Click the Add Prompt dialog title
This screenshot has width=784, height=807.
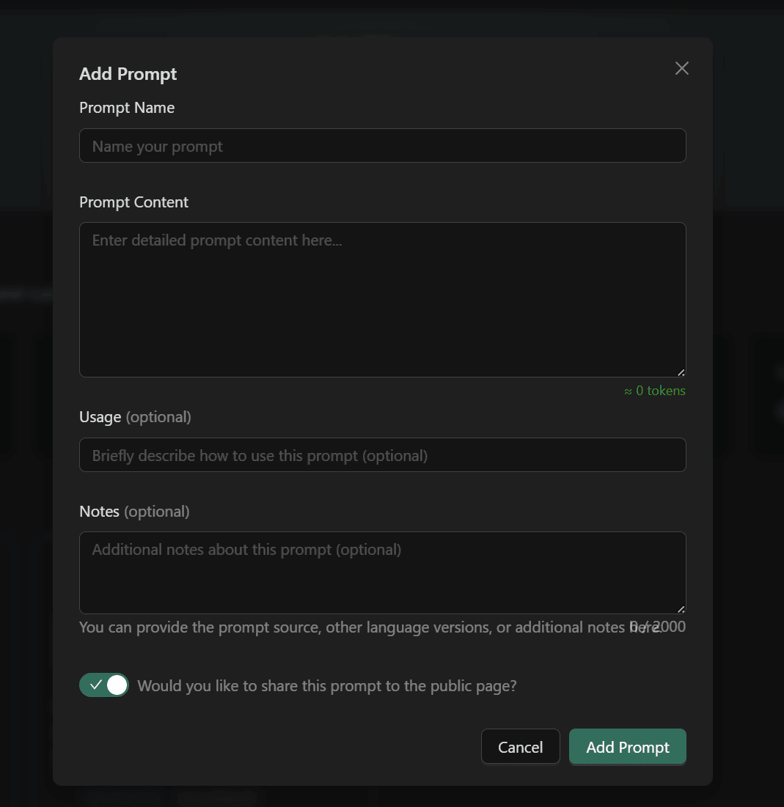(128, 74)
